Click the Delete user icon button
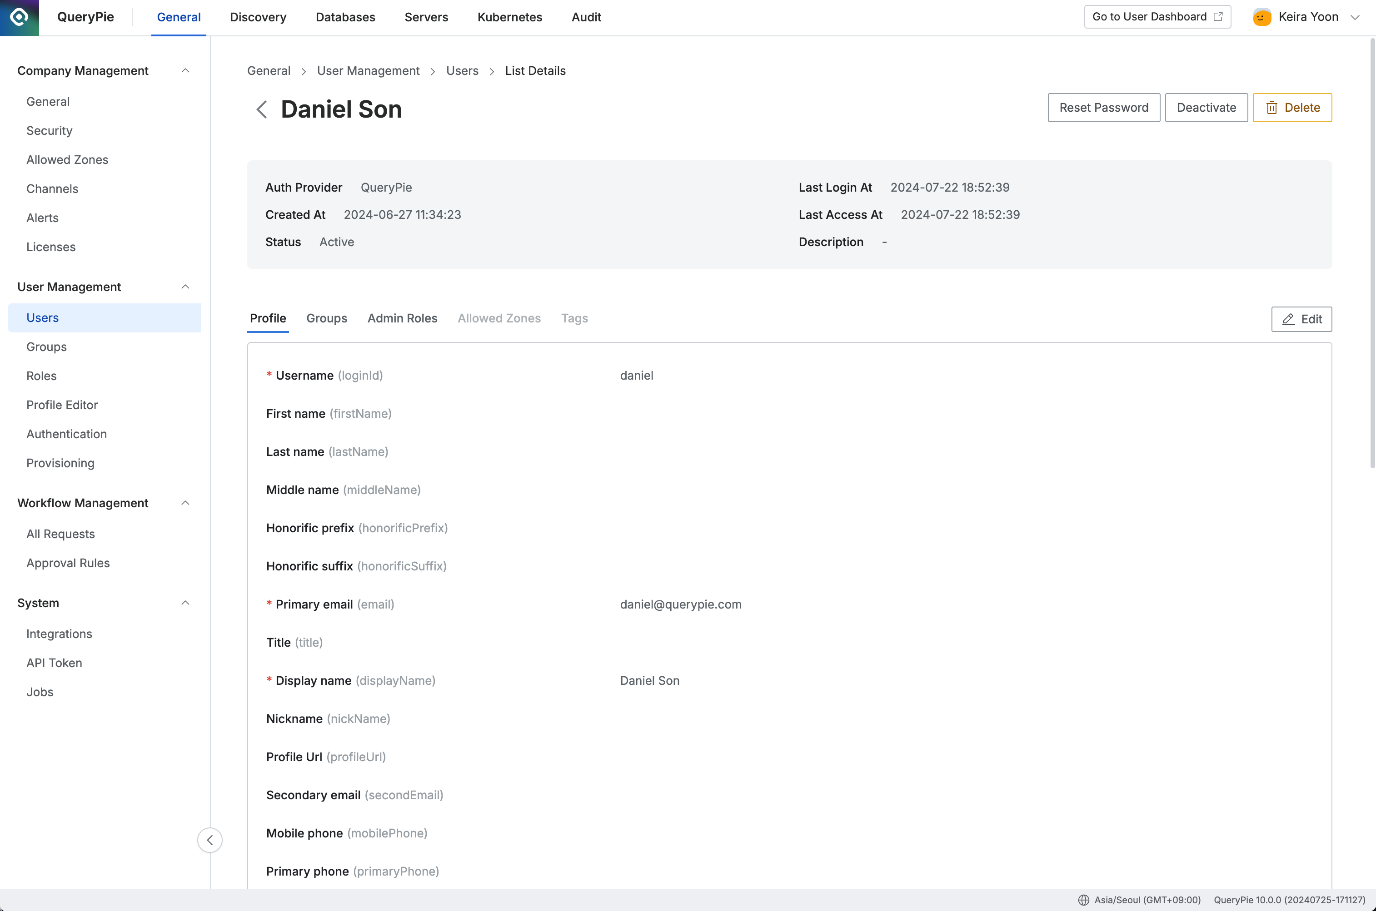 tap(1271, 107)
